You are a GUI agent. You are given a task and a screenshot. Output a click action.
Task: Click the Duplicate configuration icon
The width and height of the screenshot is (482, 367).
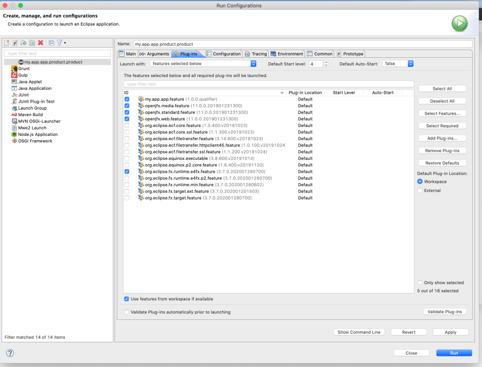(x=32, y=43)
